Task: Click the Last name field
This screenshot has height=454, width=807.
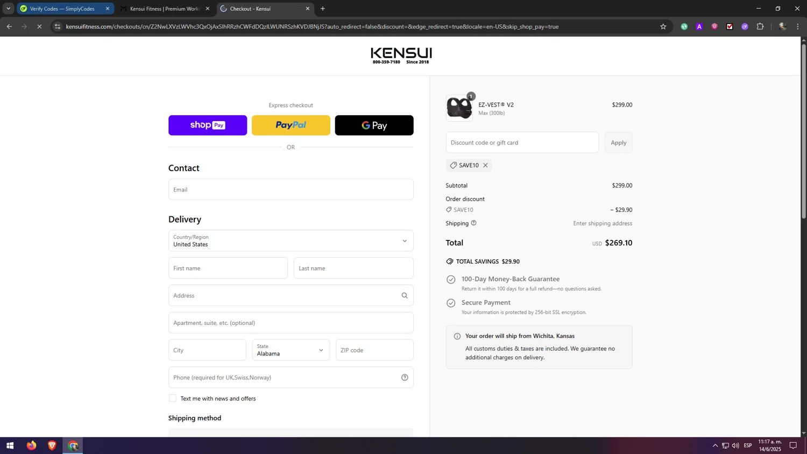Action: [x=353, y=268]
